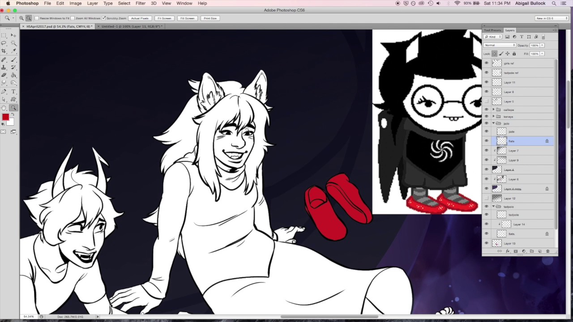Select the Zoom tool in toolbox
Image resolution: width=573 pixels, height=322 pixels.
[13, 108]
